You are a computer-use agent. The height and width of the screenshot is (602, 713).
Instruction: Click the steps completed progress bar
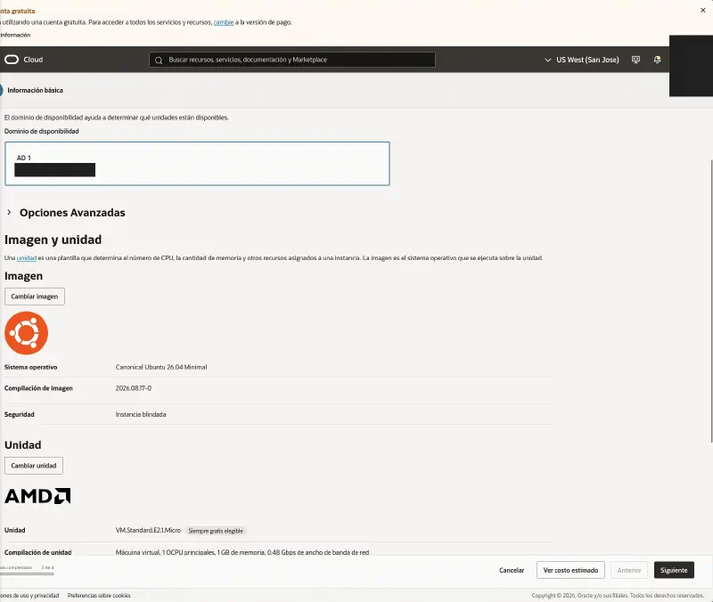pyautogui.click(x=27, y=574)
